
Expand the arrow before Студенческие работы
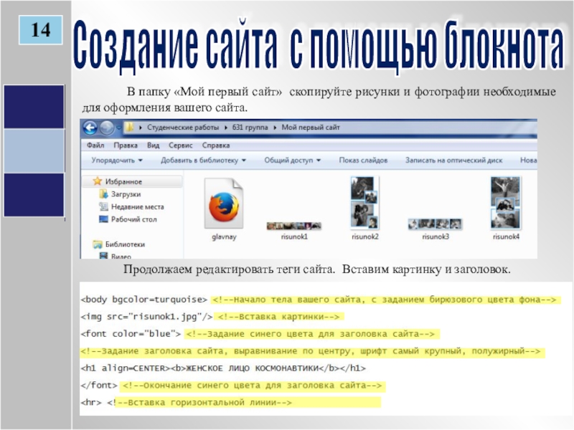(x=141, y=128)
